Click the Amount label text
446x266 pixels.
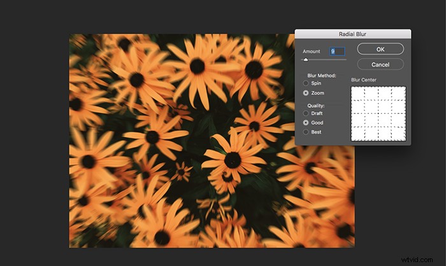click(312, 51)
